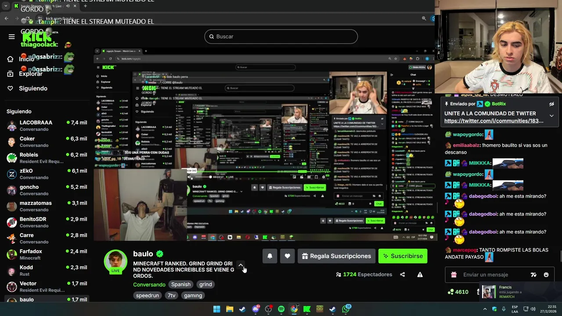Click 4610 channel points balance
Viewport: 562px width, 316px height.
click(x=458, y=292)
